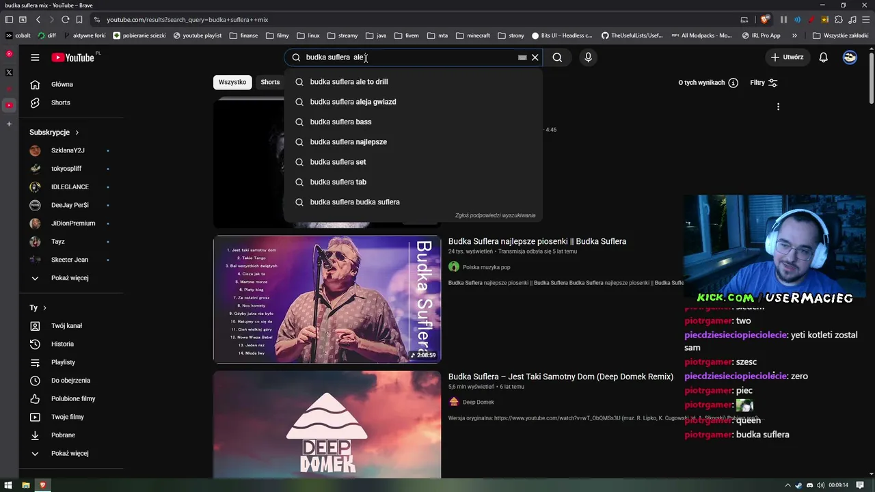Open site settings icon in address bar
This screenshot has width=875, height=492.
pos(97,20)
